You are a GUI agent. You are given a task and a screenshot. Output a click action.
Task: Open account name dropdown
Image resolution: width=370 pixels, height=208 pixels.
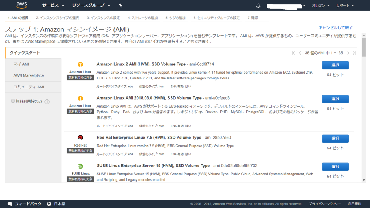286,6
